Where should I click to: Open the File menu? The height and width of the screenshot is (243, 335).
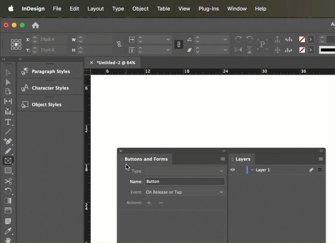(x=57, y=9)
